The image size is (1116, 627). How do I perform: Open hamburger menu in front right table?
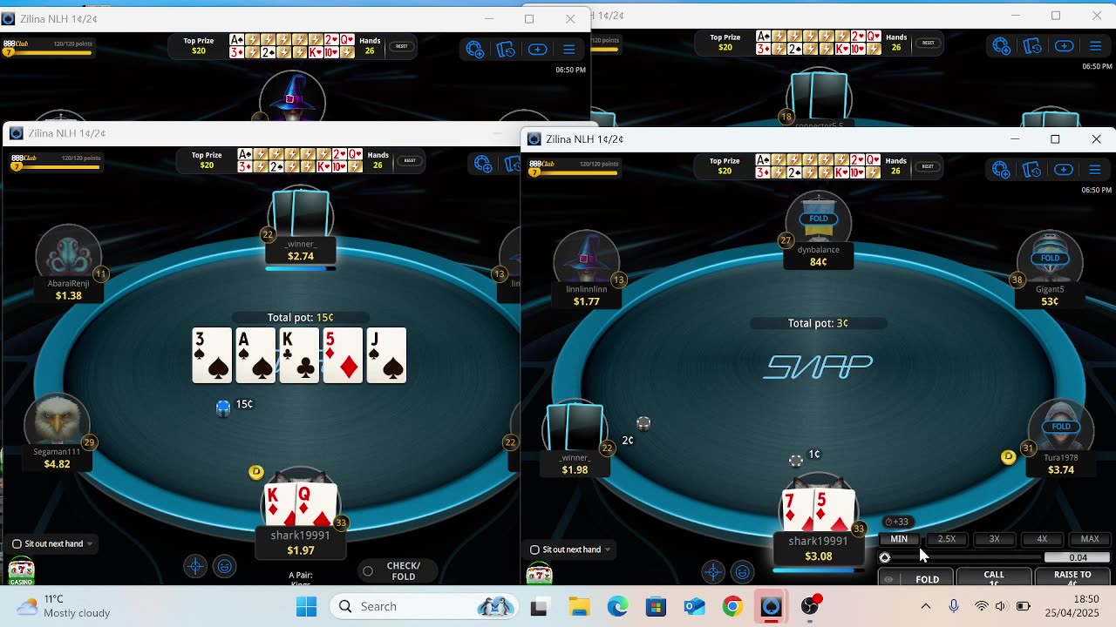pos(1095,170)
